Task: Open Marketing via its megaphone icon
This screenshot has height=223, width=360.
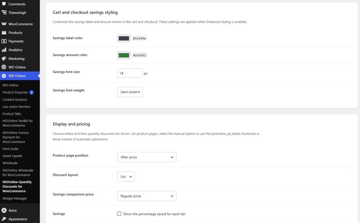Action: pyautogui.click(x=4, y=58)
